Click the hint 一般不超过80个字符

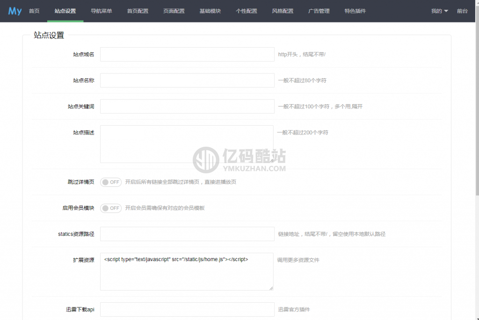coord(302,80)
